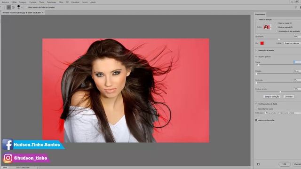Viewport: 301px width, 169px height.
Task: Expand the 'Detecção de aresta' section
Action: [x=256, y=50]
